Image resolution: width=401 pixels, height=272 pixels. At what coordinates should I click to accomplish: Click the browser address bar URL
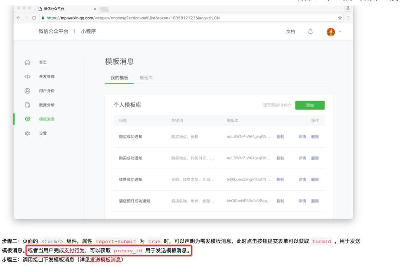click(133, 18)
